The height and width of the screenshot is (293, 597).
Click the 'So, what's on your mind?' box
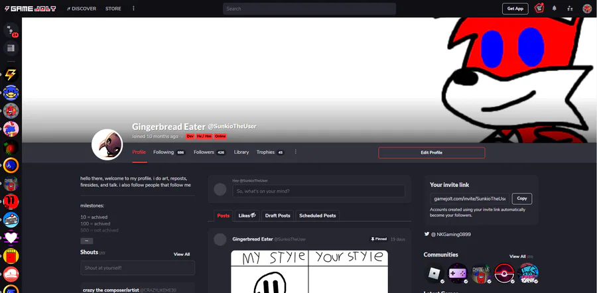tap(318, 191)
